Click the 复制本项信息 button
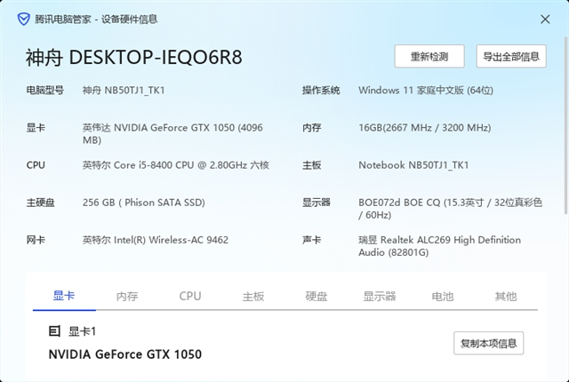 point(488,343)
